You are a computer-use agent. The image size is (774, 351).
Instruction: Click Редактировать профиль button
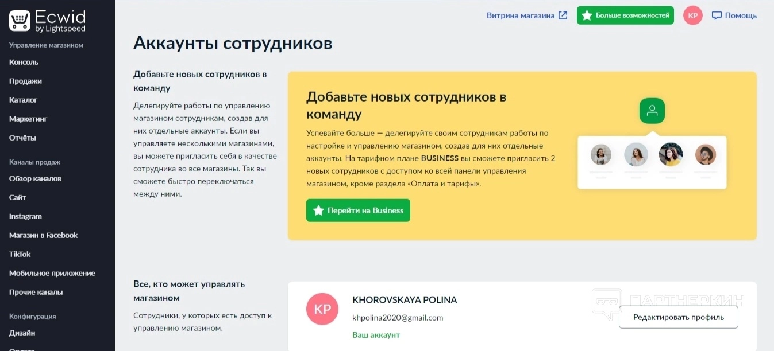678,317
